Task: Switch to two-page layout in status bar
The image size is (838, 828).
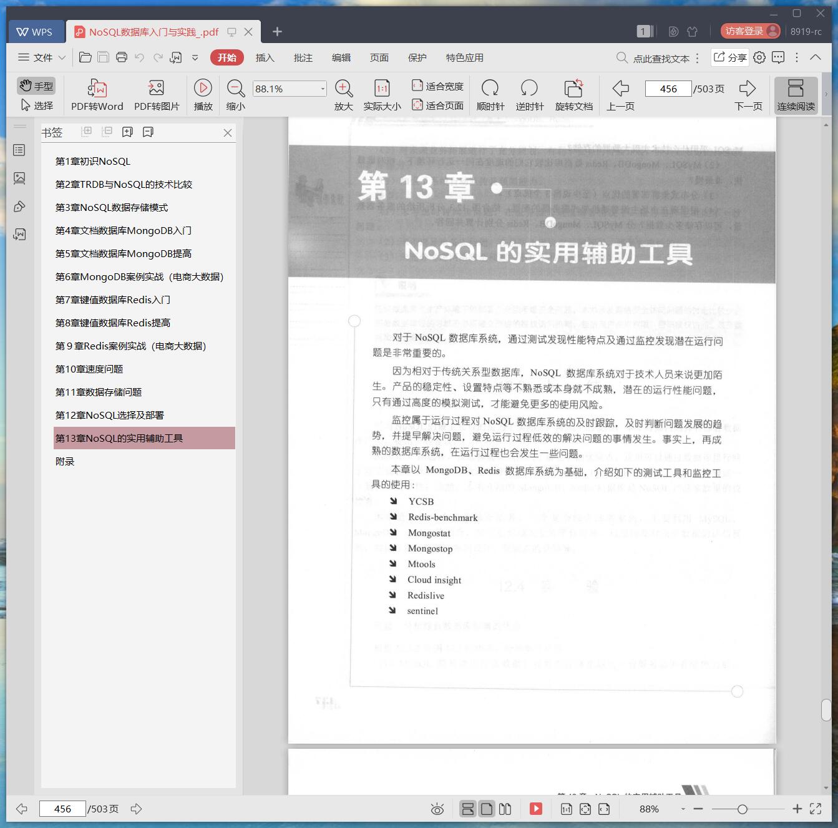Action: tap(505, 809)
